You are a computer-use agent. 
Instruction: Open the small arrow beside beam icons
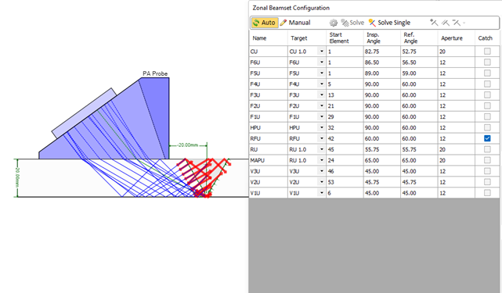[x=464, y=23]
